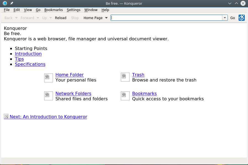Click the 'Konqueror' heading text

15,28
